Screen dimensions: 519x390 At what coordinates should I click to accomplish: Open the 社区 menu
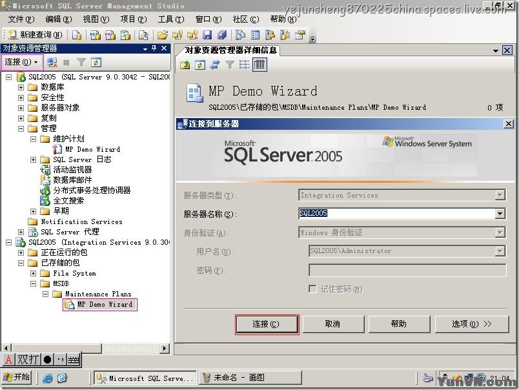246,19
